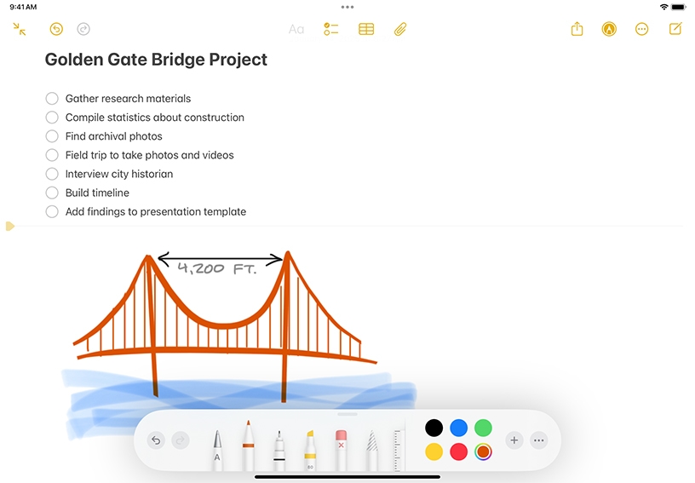Click the "Golden Gate Bridge Project" title

pos(156,60)
